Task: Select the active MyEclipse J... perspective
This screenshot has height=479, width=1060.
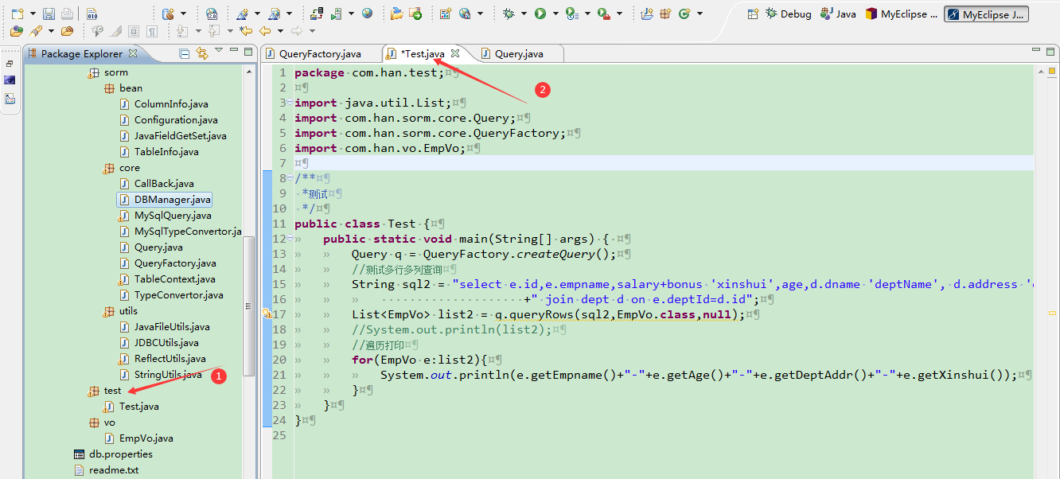Action: (986, 14)
